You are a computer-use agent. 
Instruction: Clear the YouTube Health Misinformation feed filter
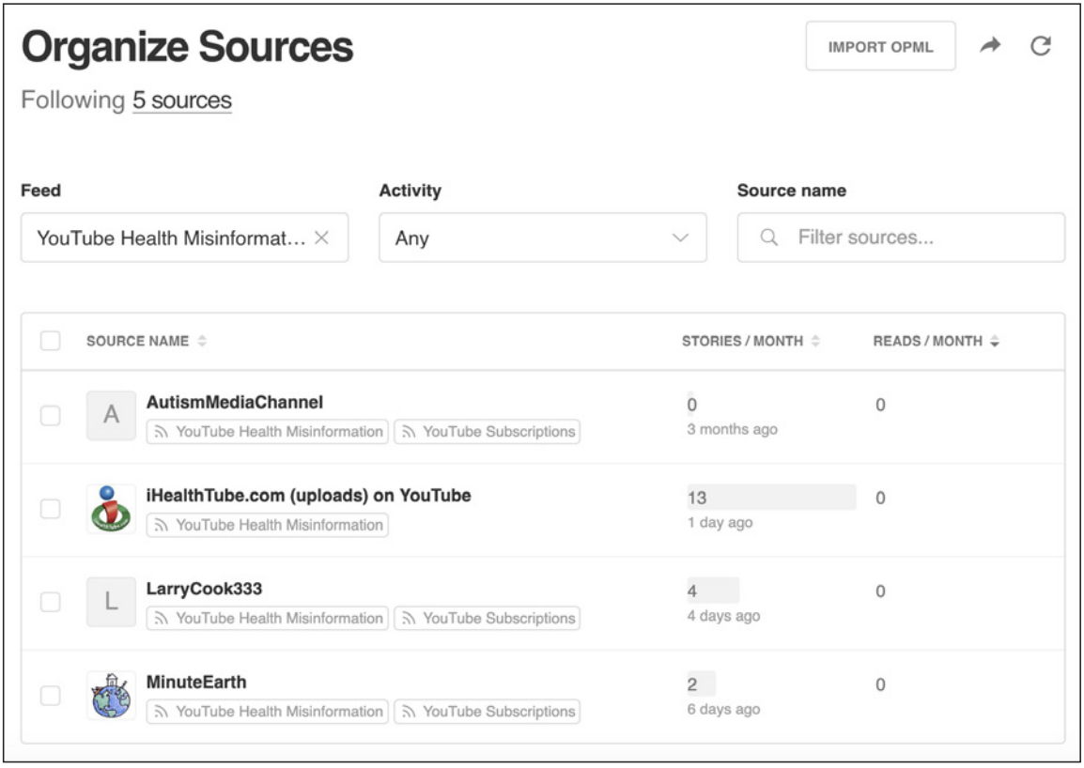(321, 238)
